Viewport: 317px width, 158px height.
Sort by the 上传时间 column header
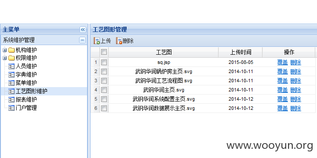(240, 53)
